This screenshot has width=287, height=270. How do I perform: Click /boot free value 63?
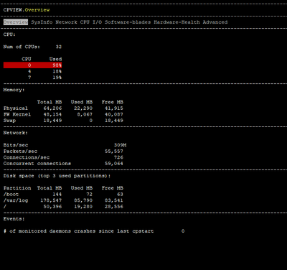(x=120, y=194)
